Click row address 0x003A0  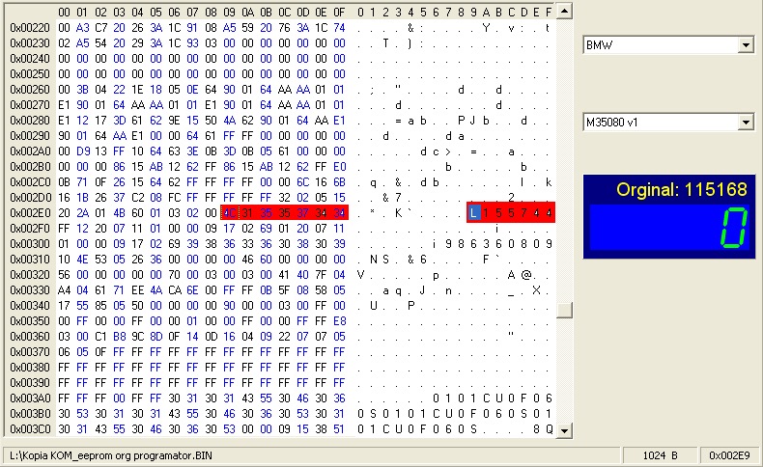tap(30, 398)
